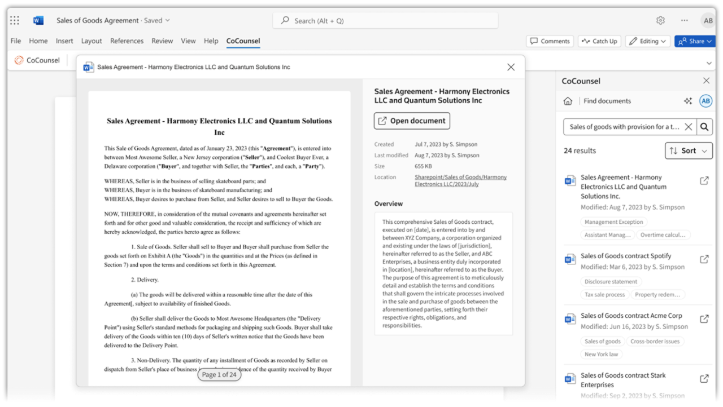The height and width of the screenshot is (407, 723).
Task: Click inside the top Search box
Action: [386, 21]
